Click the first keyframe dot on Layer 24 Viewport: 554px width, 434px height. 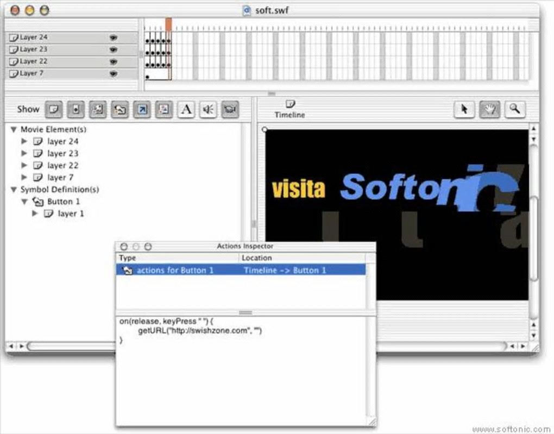point(148,41)
